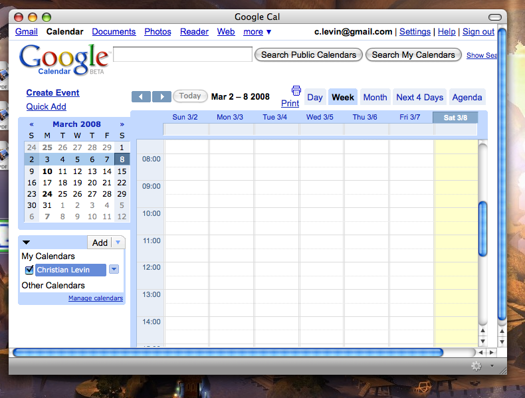Click the Wednesday 10:00 time slot

[322, 215]
